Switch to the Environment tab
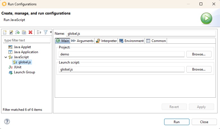 coord(131,41)
